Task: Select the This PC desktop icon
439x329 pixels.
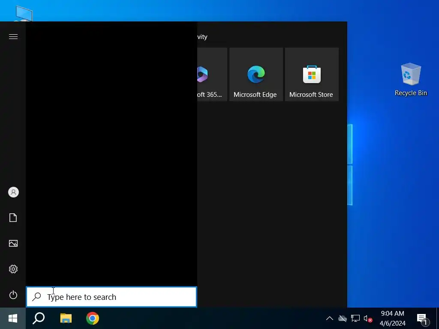Action: (x=24, y=13)
